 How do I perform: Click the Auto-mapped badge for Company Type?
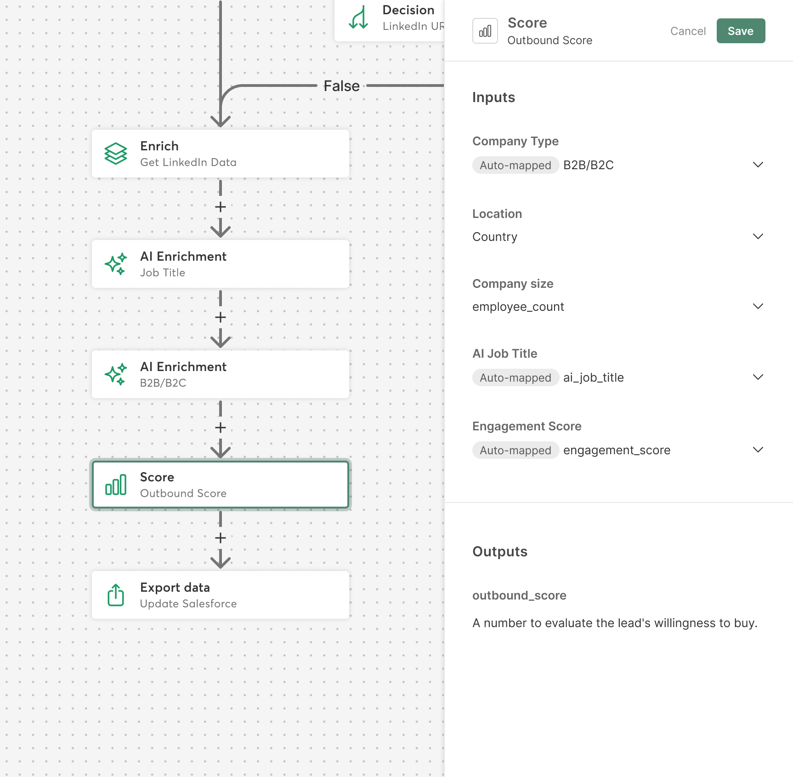[515, 165]
